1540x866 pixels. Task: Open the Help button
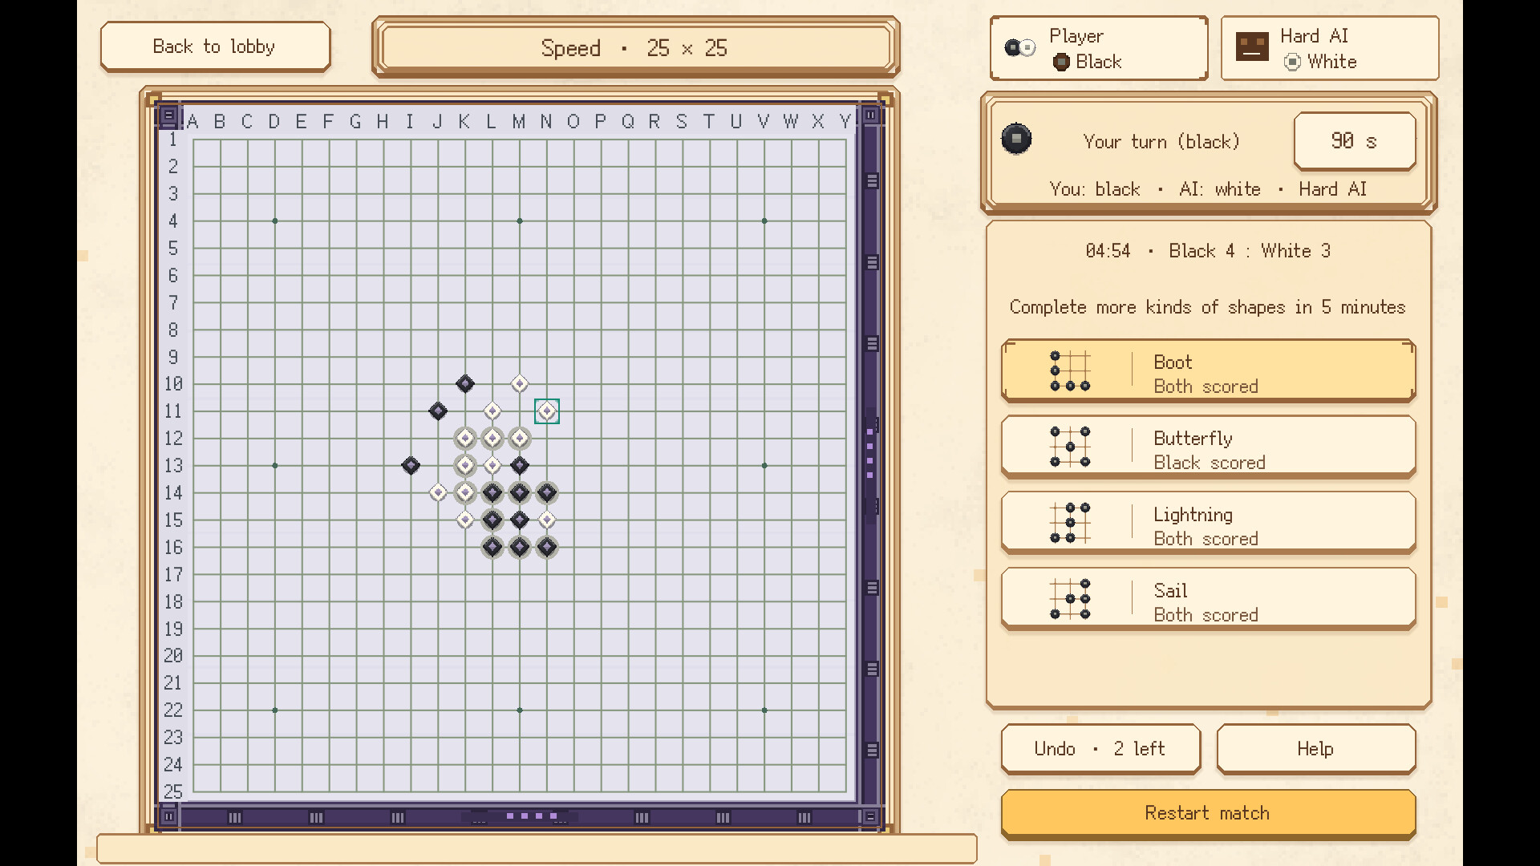click(x=1315, y=749)
